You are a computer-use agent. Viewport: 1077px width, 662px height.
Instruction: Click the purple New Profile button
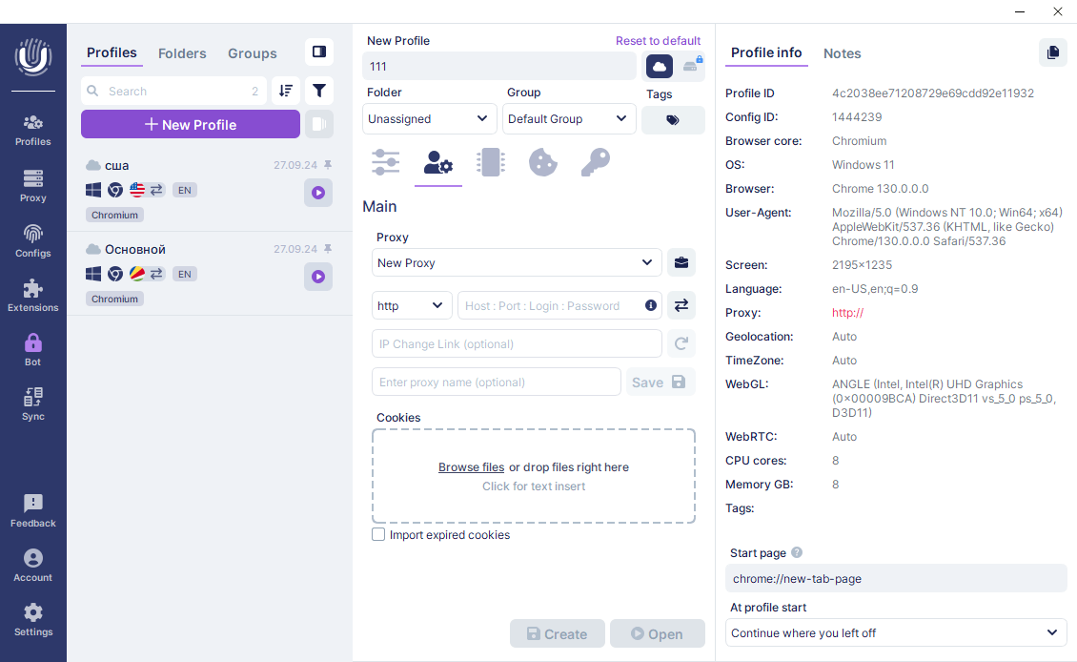191,124
